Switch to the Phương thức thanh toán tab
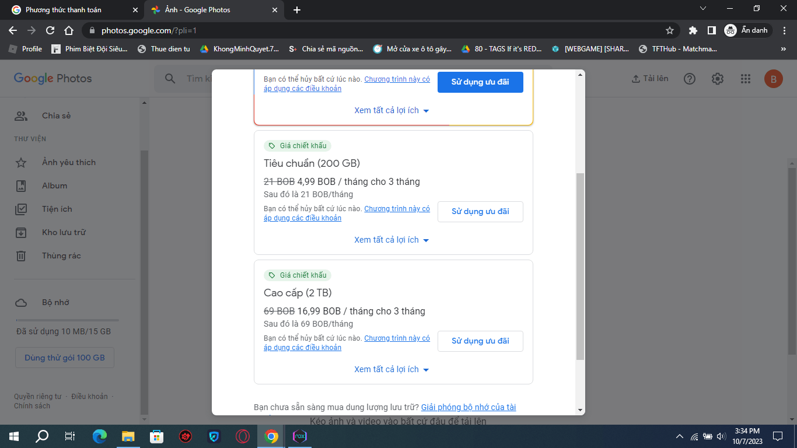 (72, 10)
